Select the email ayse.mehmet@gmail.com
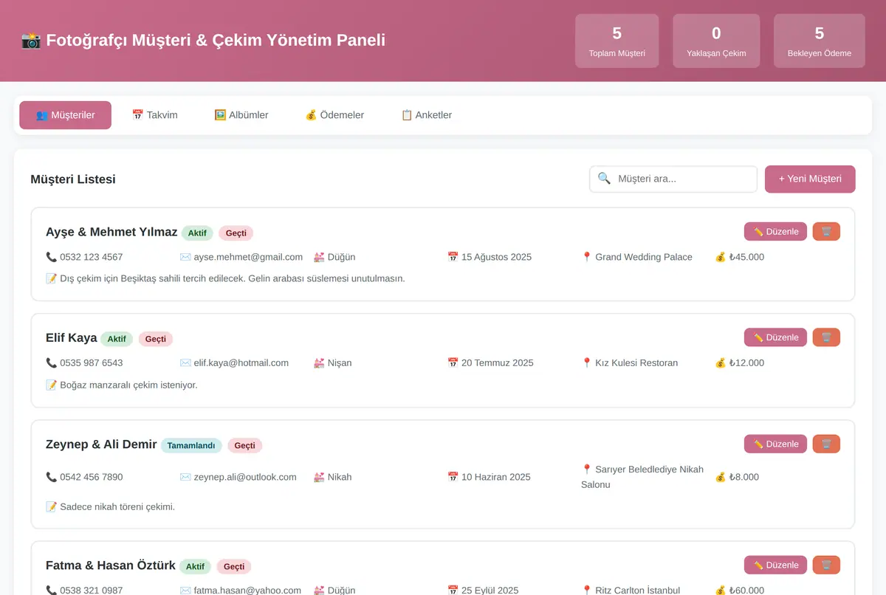 pyautogui.click(x=248, y=257)
